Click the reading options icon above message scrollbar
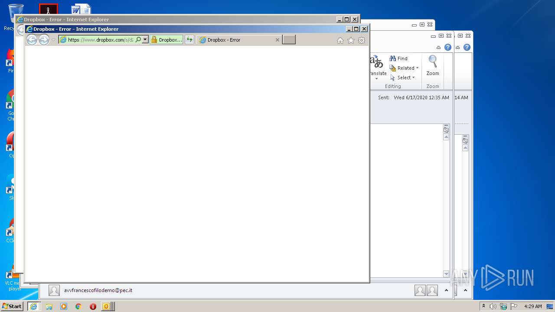Image resolution: width=555 pixels, height=312 pixels. coord(446,130)
